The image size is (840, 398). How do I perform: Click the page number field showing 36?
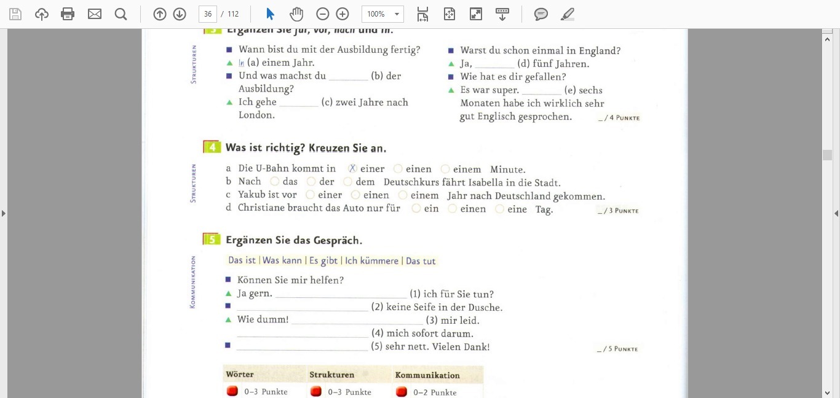click(x=208, y=14)
